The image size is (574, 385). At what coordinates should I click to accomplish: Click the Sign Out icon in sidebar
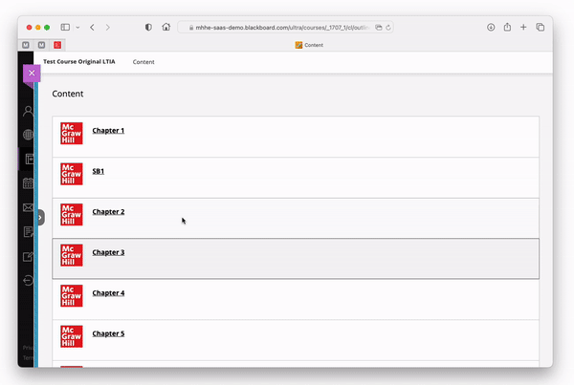tap(29, 281)
